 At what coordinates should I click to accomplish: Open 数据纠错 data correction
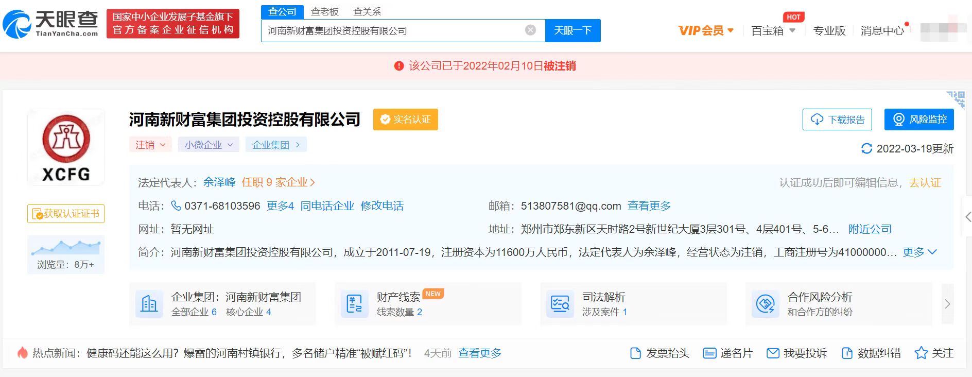coord(871,353)
